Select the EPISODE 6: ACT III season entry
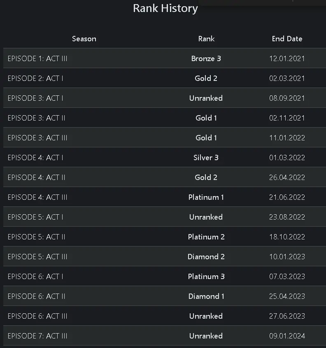Viewport: 326px width, 348px height. pyautogui.click(x=37, y=316)
